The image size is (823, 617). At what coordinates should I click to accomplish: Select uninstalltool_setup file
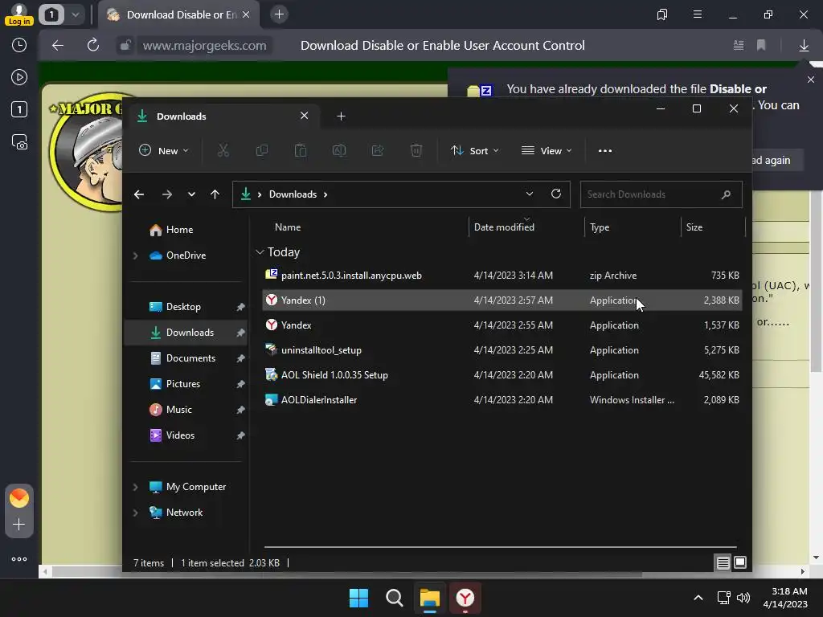[x=502, y=350]
